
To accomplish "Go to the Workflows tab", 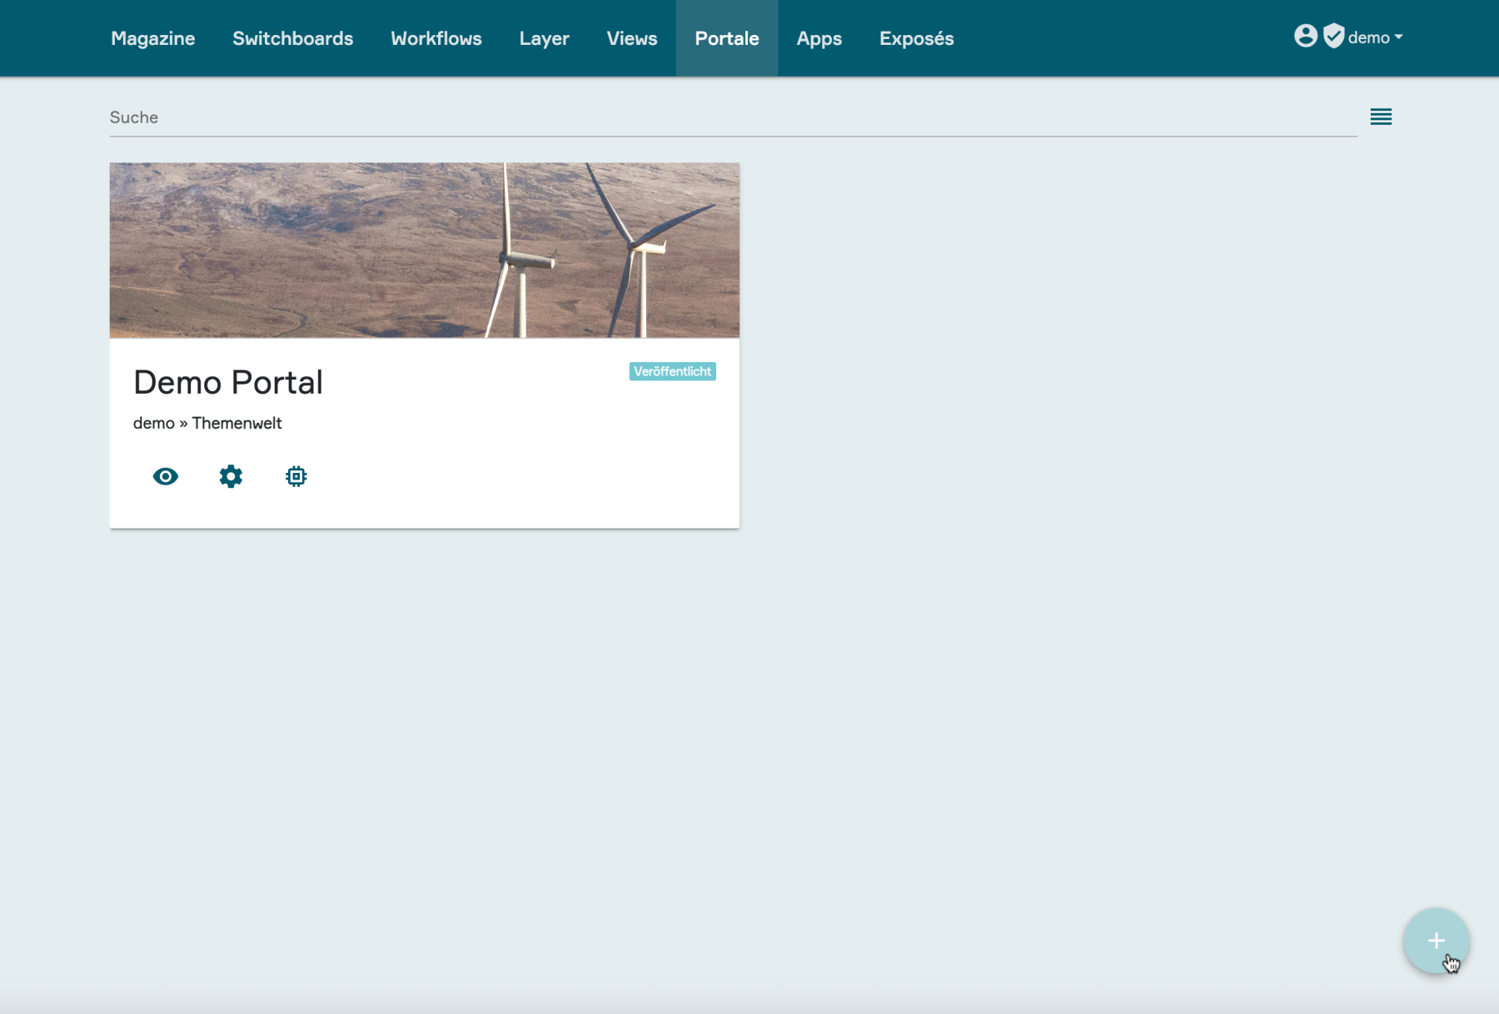I will coord(436,38).
